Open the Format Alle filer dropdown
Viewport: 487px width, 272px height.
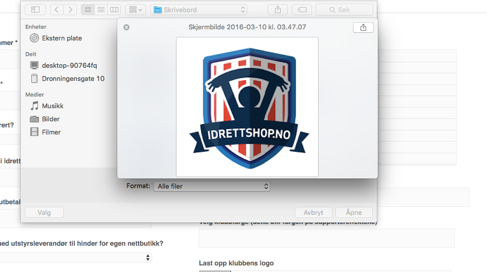pos(212,186)
